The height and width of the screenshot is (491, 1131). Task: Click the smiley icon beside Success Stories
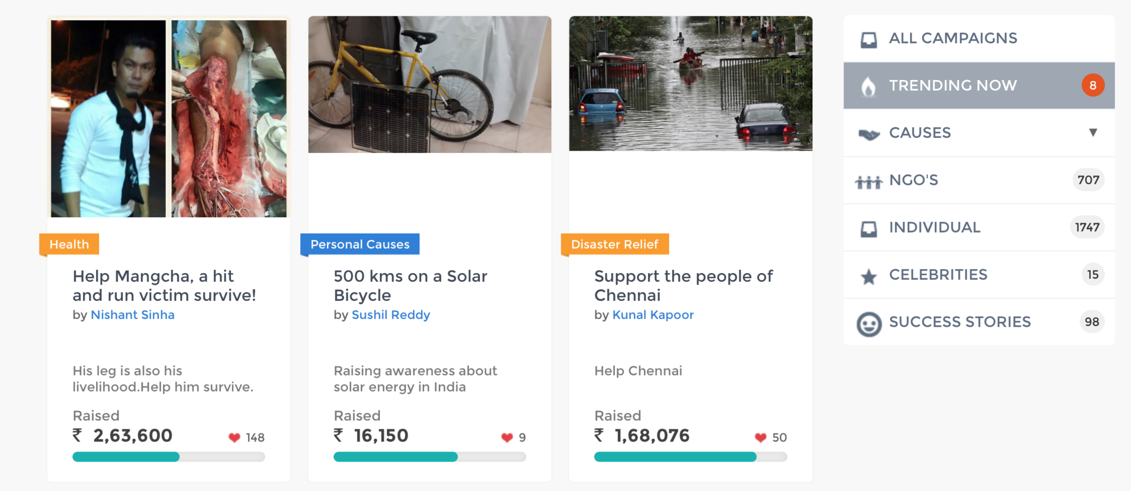868,324
